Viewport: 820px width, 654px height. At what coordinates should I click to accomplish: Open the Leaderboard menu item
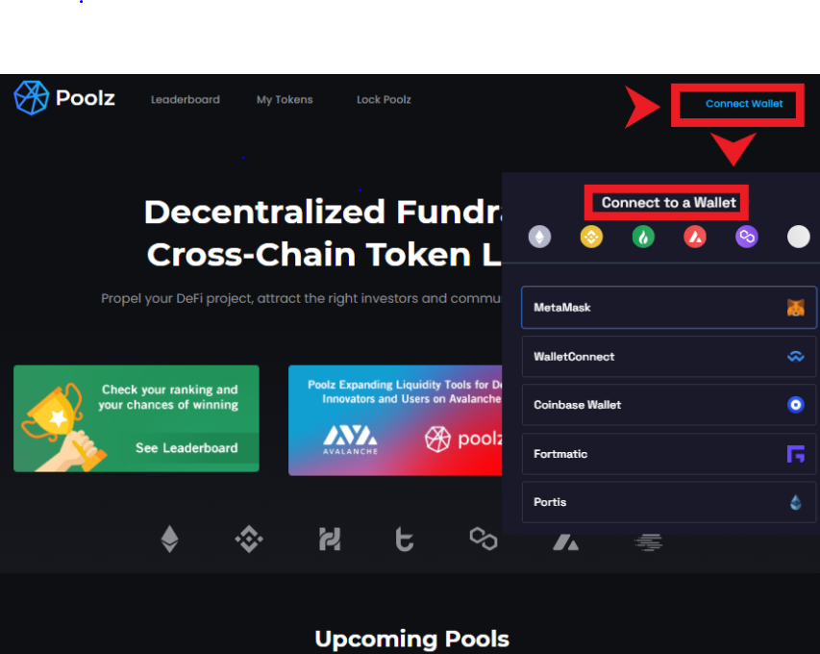(186, 99)
